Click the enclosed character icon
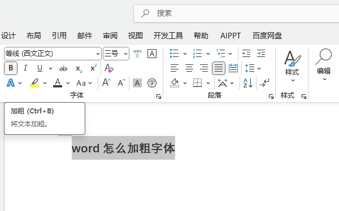339x211 pixels. point(152,83)
